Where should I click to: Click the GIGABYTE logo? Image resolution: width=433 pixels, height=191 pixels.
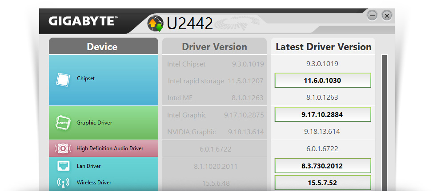pos(84,21)
